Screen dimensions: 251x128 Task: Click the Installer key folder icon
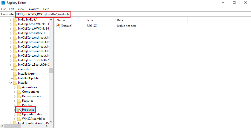click(15, 83)
